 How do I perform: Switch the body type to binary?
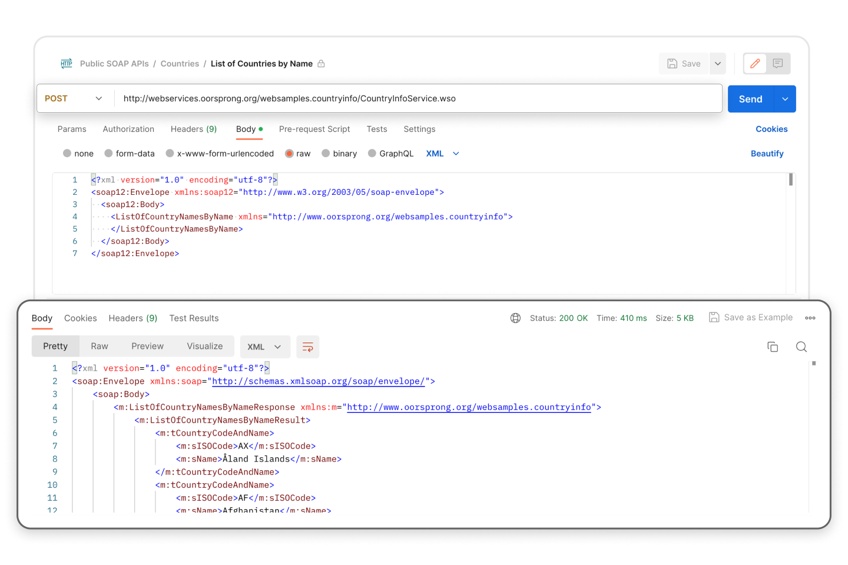[x=326, y=153]
